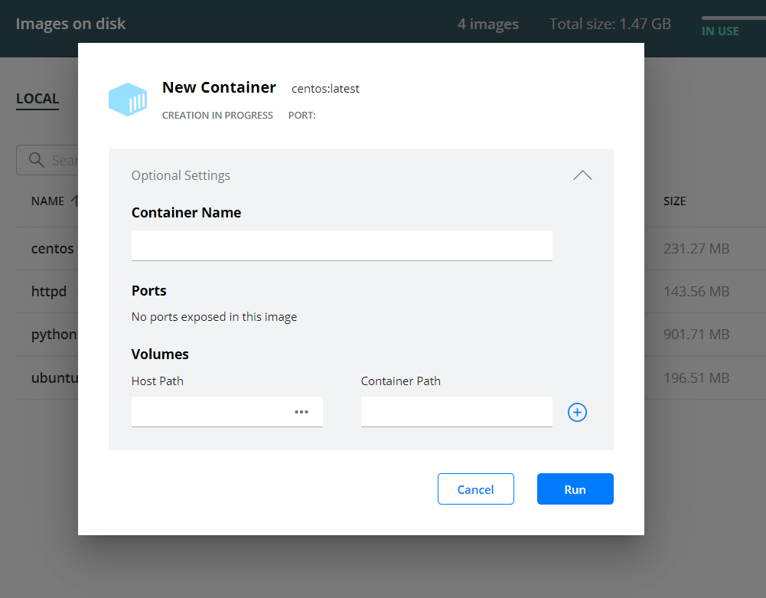Browse for Host Path via ellipsis icon
Viewport: 766px width, 598px height.
coord(302,412)
